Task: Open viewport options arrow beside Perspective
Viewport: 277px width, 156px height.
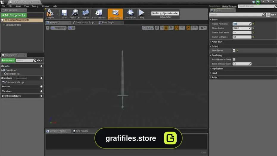Action: point(48,28)
